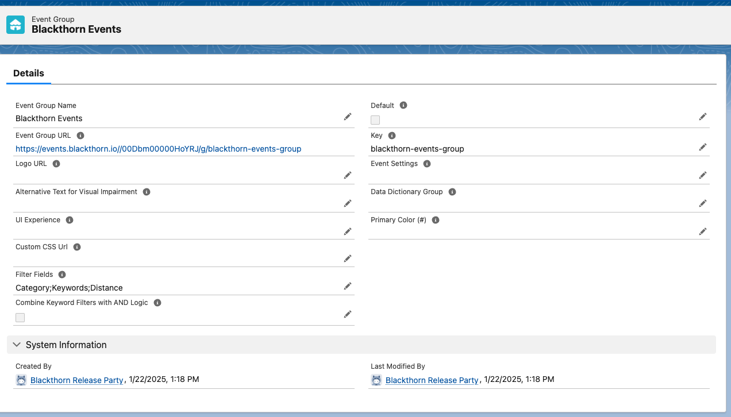Edit the Primary Color field

tap(703, 231)
